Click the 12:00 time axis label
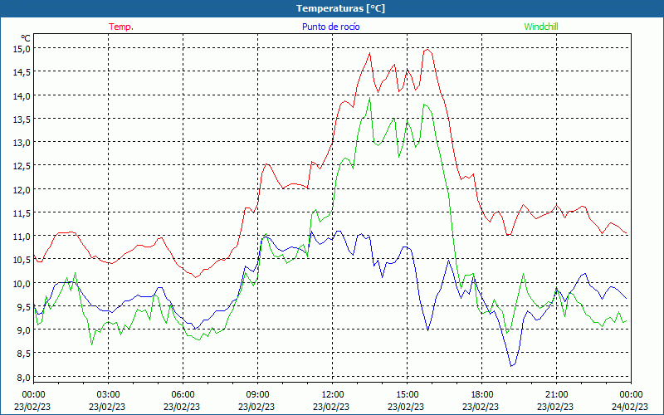This screenshot has width=664, height=415. pos(333,395)
